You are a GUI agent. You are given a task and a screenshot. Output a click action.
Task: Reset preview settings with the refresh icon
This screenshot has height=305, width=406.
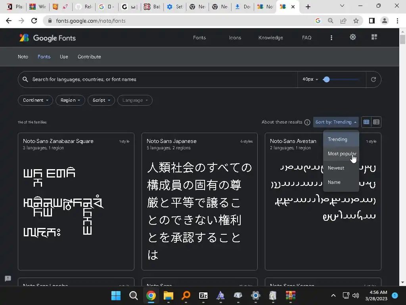pos(373,79)
